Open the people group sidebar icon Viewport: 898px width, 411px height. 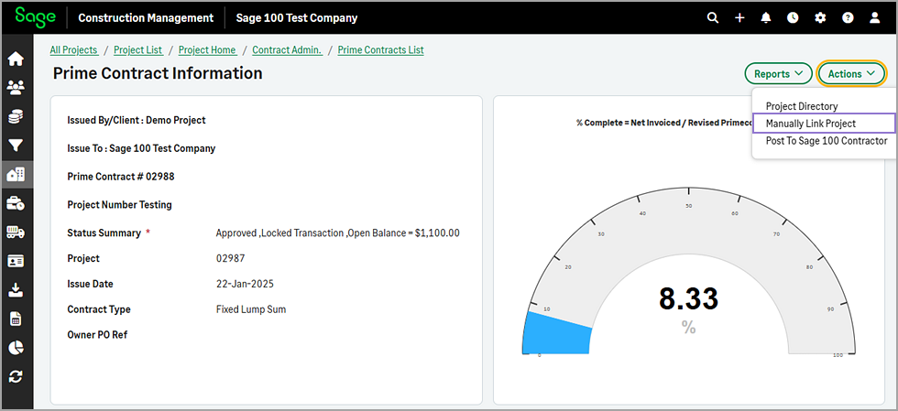[16, 88]
